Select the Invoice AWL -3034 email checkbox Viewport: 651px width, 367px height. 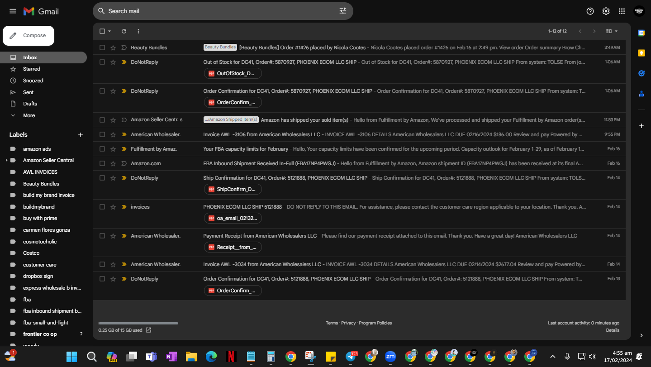pyautogui.click(x=102, y=264)
